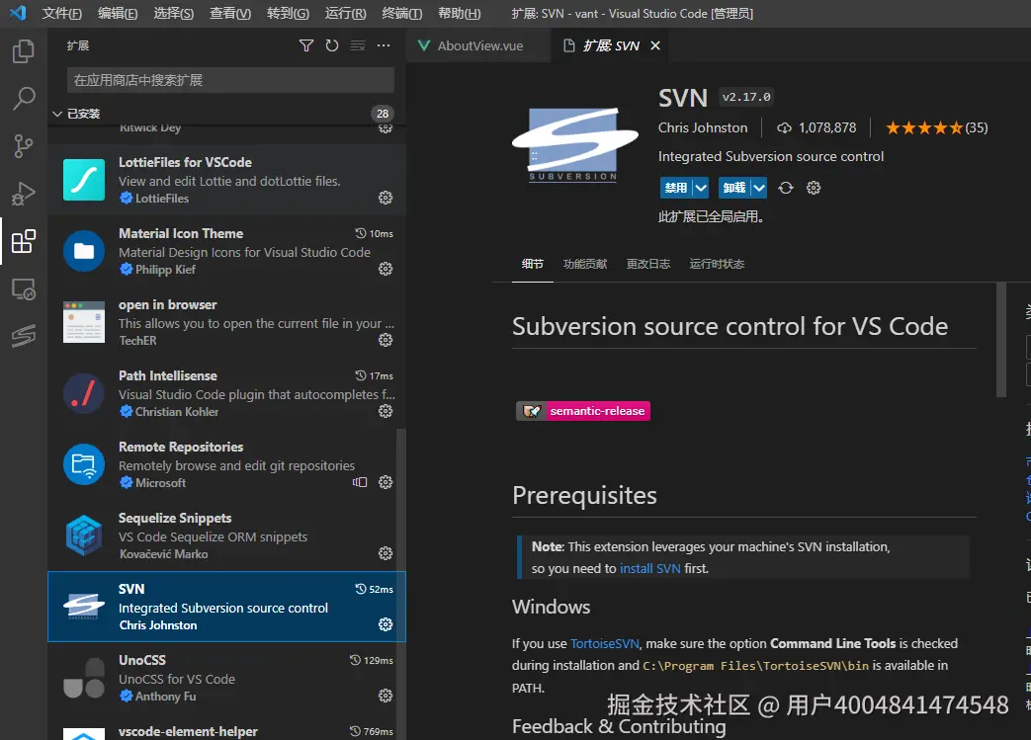The image size is (1031, 740).
Task: Open the 文件(F) menu
Action: pos(62,13)
